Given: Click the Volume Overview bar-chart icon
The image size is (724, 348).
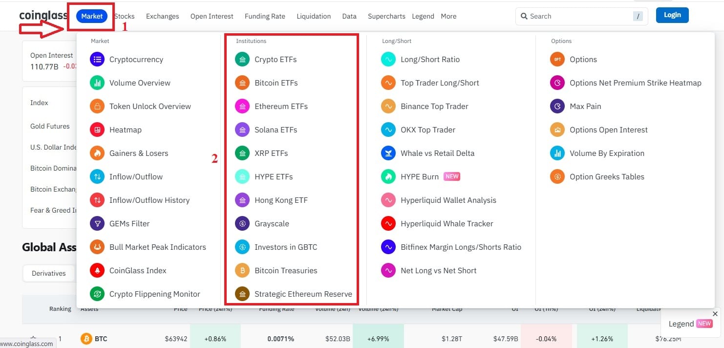Looking at the screenshot, I should pos(97,83).
